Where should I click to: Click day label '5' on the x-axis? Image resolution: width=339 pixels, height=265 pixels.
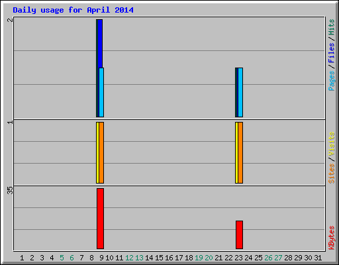[x=62, y=258]
